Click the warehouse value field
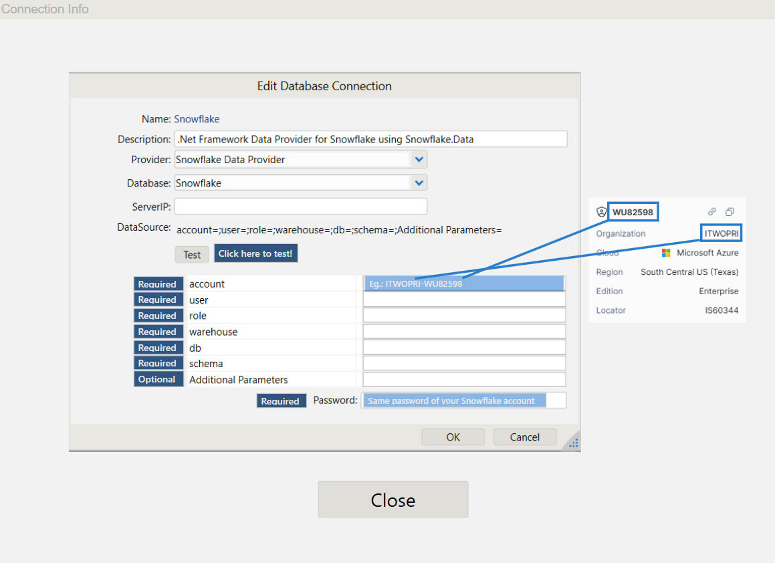This screenshot has width=775, height=563. click(x=464, y=332)
